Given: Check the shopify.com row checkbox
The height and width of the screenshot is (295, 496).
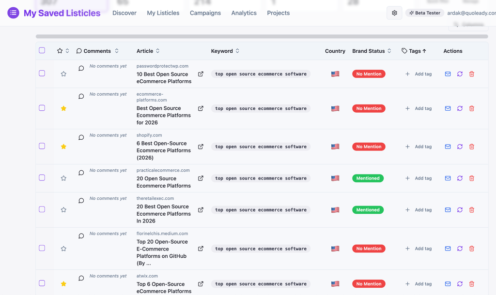Looking at the screenshot, I should [42, 146].
